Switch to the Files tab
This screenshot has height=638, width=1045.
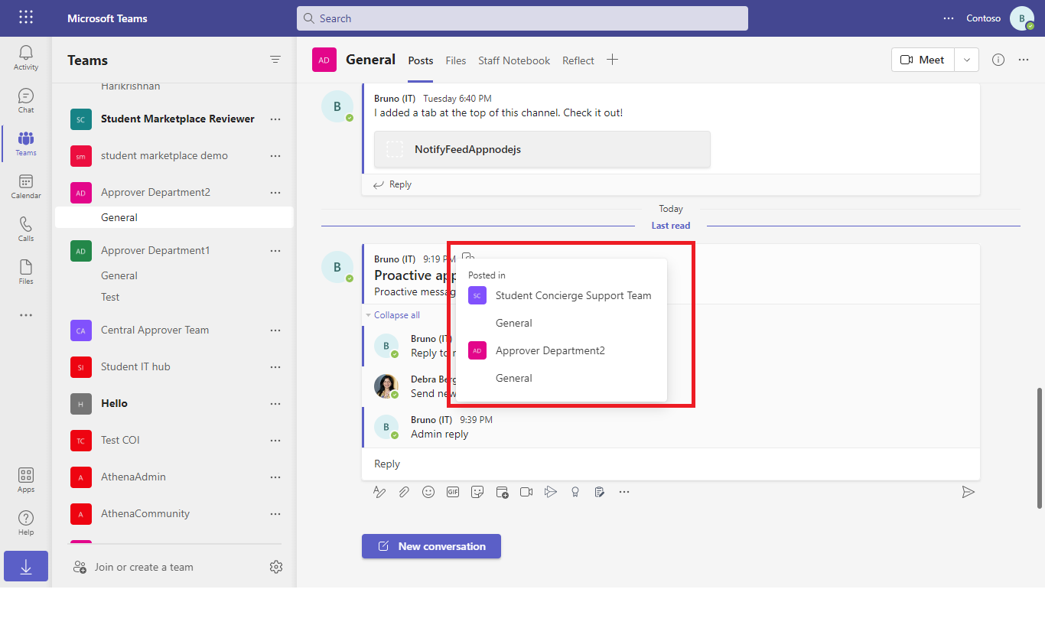click(x=456, y=60)
